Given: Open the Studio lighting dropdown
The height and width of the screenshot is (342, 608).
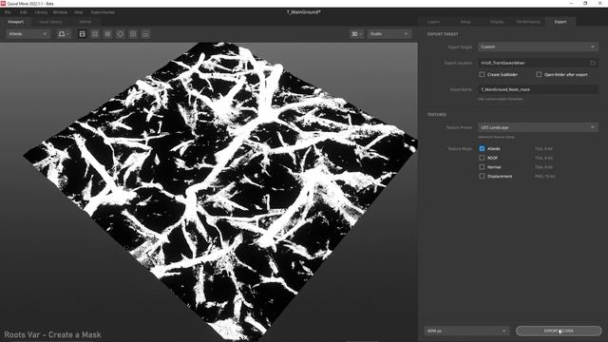Looking at the screenshot, I should click(x=389, y=34).
